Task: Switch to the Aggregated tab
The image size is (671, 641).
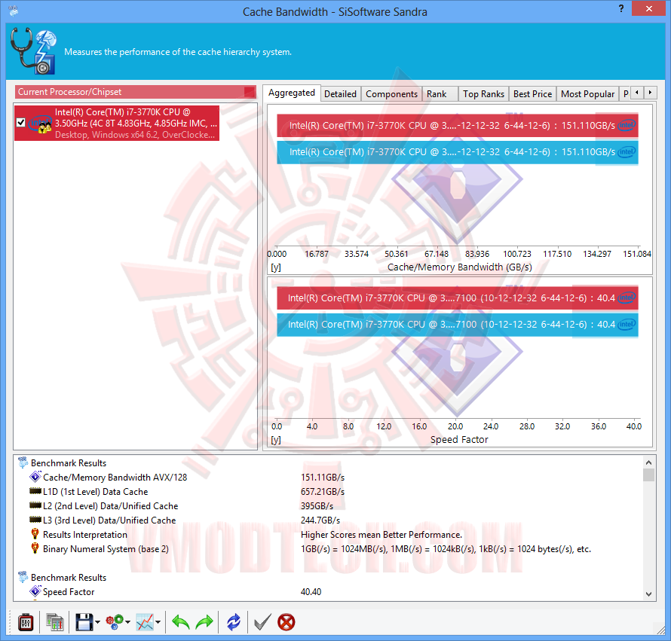Action: click(x=292, y=93)
